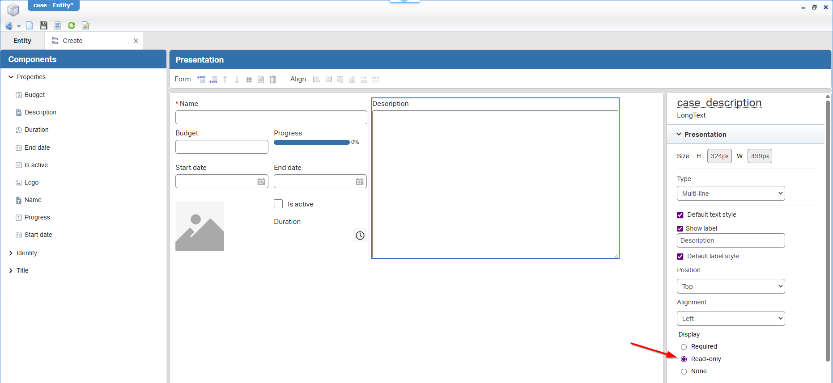Screen dimensions: 833x383
Task: Open the Type dropdown showing Multi-line
Action: pyautogui.click(x=731, y=194)
